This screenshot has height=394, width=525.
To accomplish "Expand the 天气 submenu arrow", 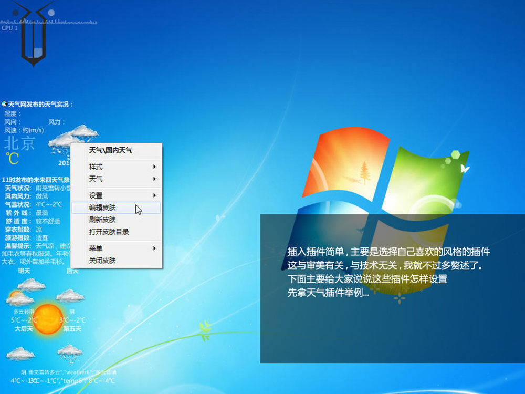I will click(154, 179).
